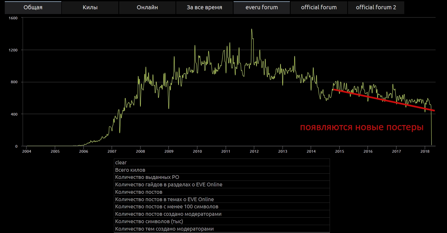Viewport: 447px width, 233px height.
Task: Click the 2004 label on the x-axis
Action: click(x=27, y=151)
